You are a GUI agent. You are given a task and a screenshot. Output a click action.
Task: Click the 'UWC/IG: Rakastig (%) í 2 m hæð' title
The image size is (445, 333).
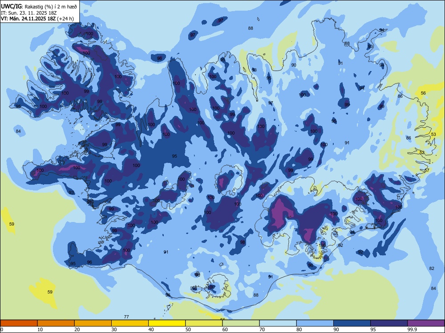pyautogui.click(x=39, y=7)
